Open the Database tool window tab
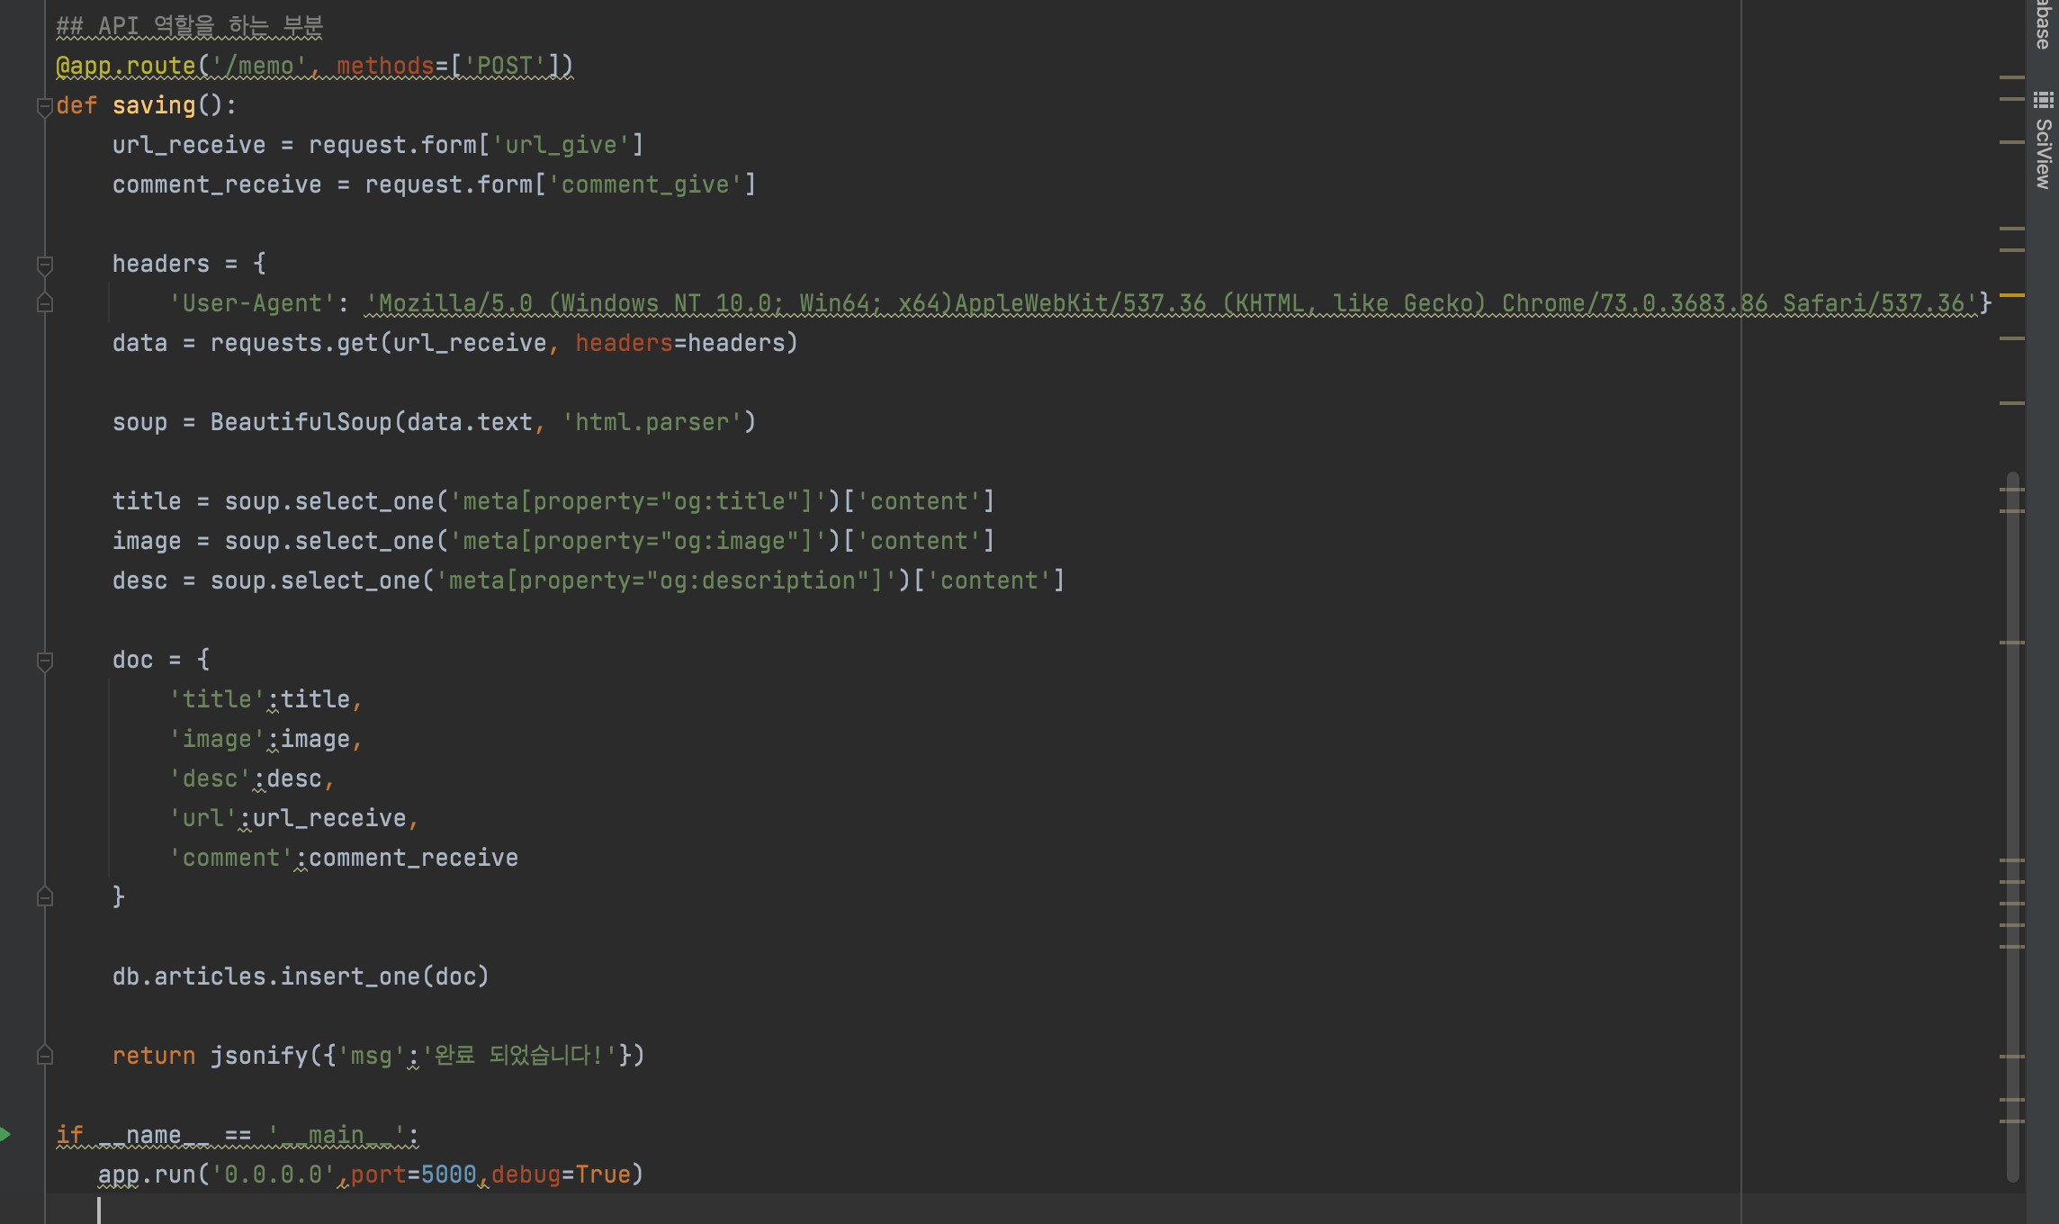The height and width of the screenshot is (1224, 2059). pos(2043,22)
